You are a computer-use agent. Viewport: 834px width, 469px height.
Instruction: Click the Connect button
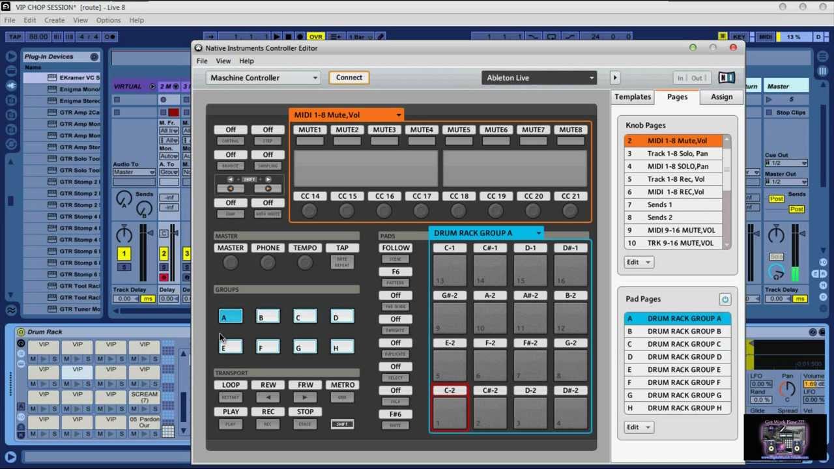tap(349, 78)
